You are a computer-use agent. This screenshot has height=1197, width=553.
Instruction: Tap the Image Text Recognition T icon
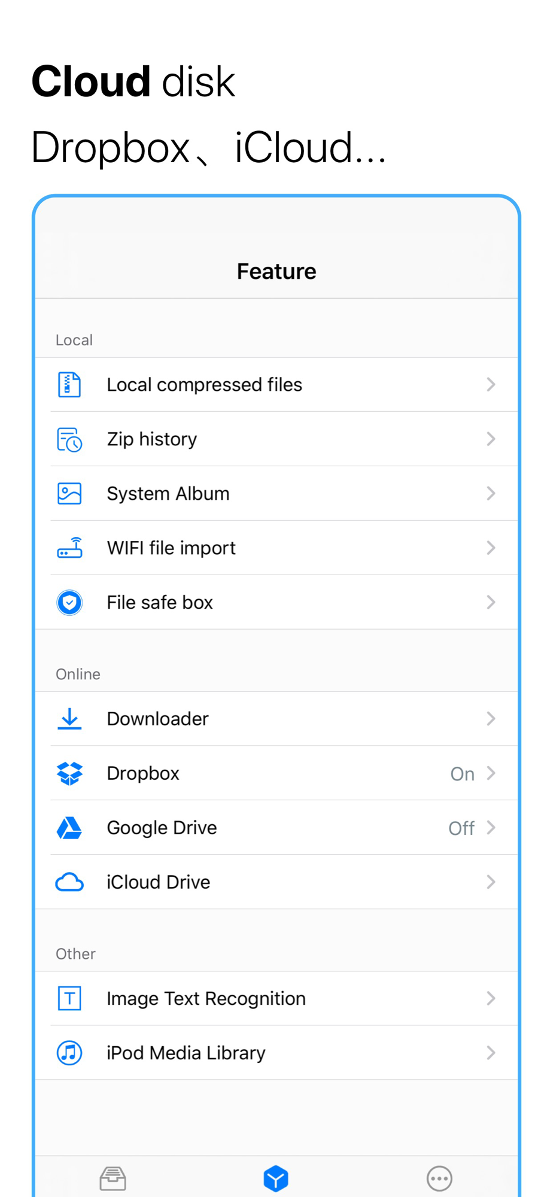[x=69, y=998]
